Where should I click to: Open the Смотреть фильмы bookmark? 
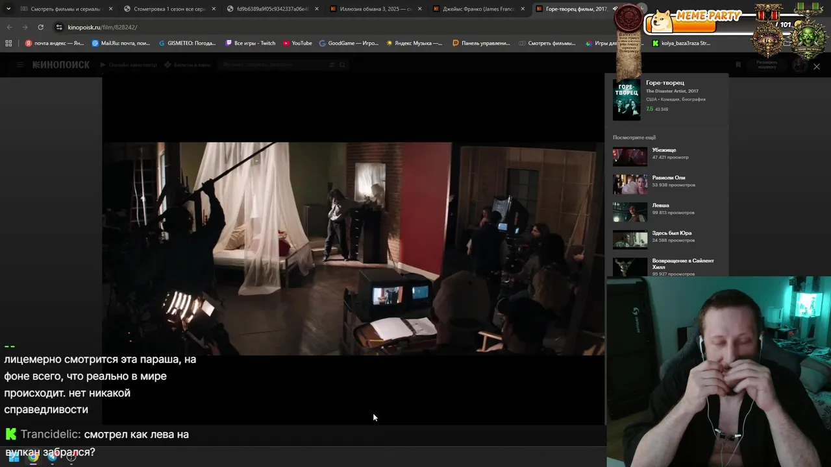[x=547, y=43]
